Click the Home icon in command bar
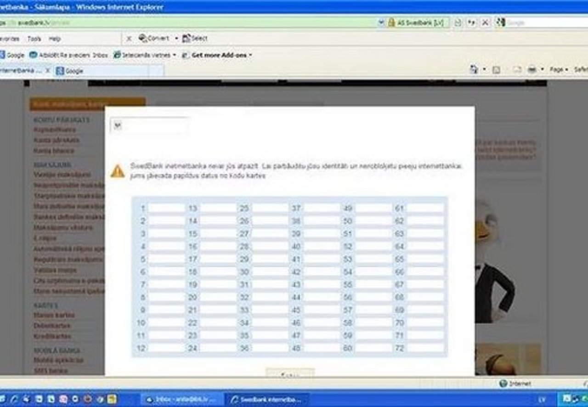Viewport: 588px width, 407px height. (474, 69)
